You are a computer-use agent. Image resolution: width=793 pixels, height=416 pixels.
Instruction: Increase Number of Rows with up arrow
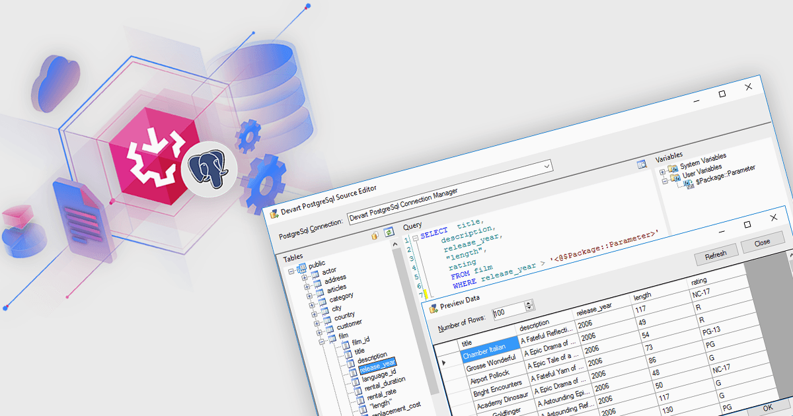click(528, 304)
